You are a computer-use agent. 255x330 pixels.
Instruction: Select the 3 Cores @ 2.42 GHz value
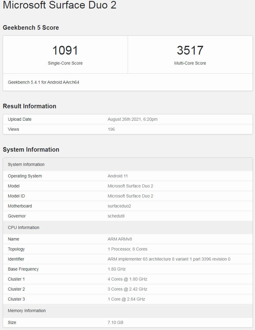tap(127, 289)
